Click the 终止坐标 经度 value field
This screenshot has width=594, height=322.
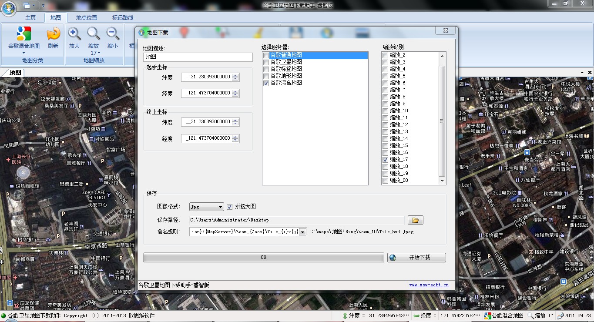click(207, 138)
